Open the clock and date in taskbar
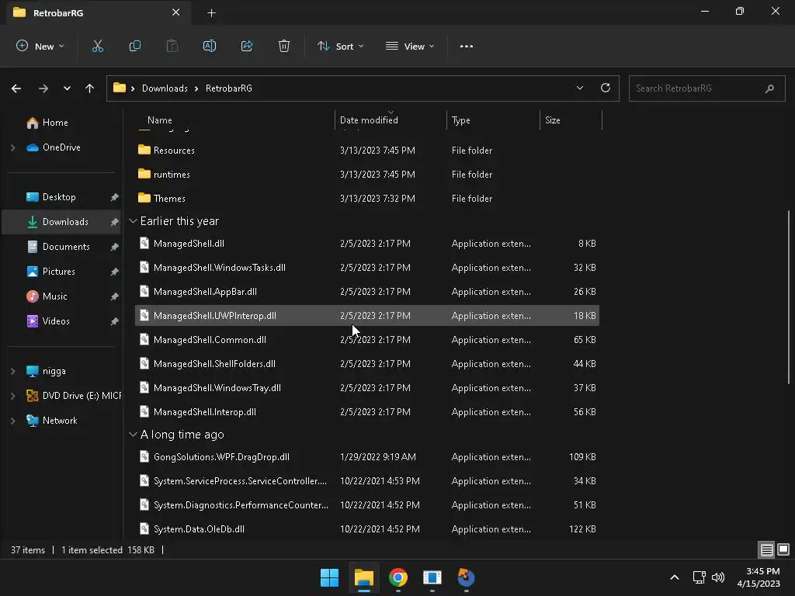Viewport: 795px width, 596px height. point(759,577)
